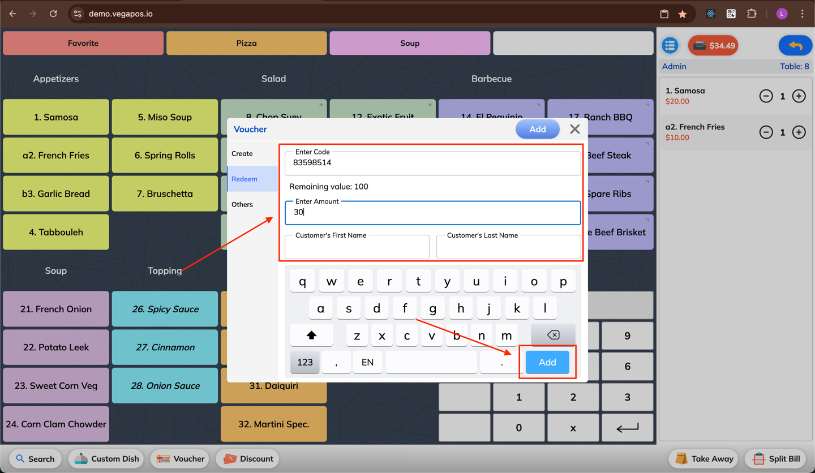Open the Pizza category

tap(246, 43)
